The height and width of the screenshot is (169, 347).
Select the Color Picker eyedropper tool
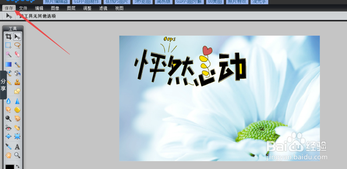pyautogui.click(x=8, y=146)
